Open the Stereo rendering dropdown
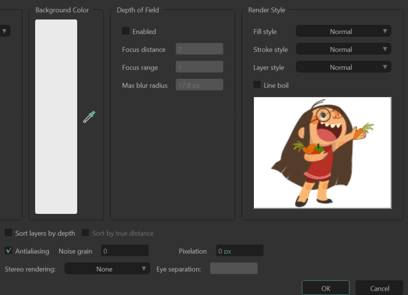 (x=107, y=269)
